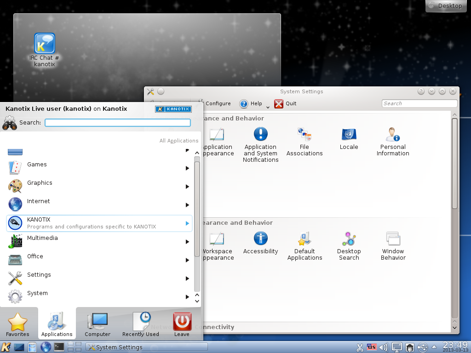Open Help in System Settings toolbar
The width and height of the screenshot is (471, 353).
(x=251, y=103)
